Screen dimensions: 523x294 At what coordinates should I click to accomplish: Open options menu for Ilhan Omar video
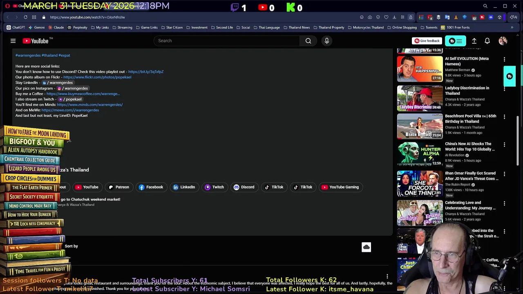[x=504, y=174]
